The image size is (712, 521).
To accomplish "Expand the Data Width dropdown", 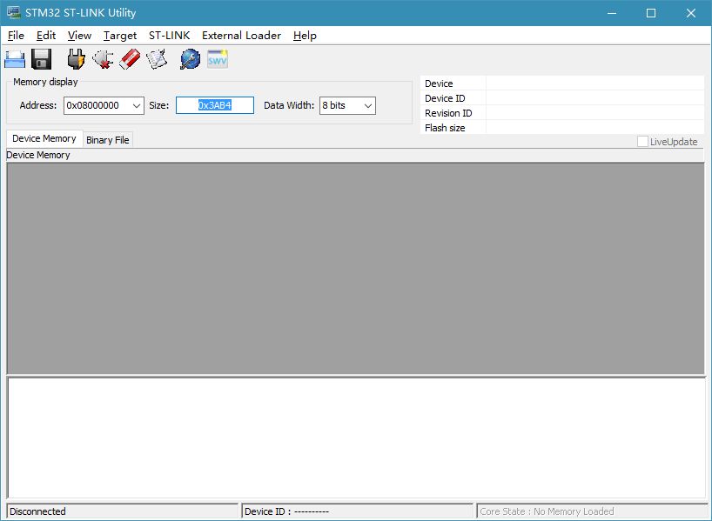I will [x=368, y=106].
